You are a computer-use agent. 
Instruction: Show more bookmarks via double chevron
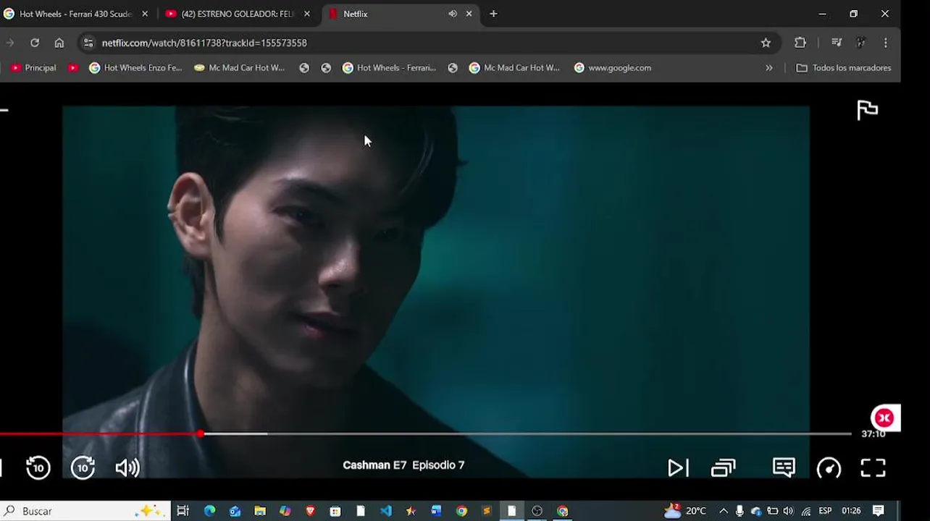coord(769,68)
